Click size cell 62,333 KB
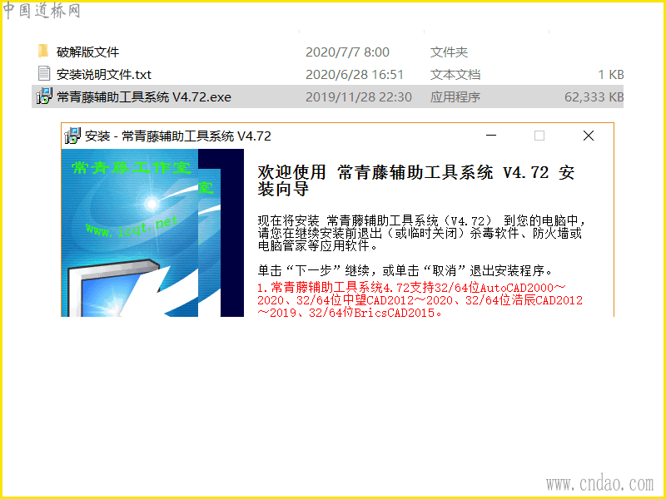 point(594,96)
